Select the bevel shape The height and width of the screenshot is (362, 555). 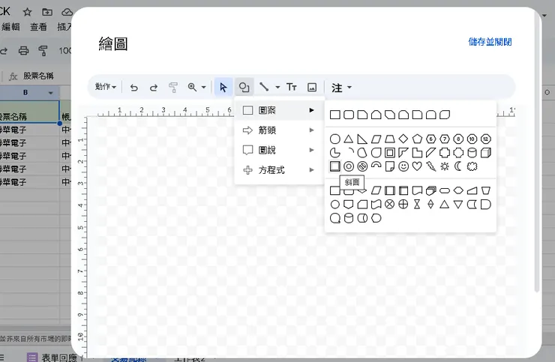coord(334,166)
